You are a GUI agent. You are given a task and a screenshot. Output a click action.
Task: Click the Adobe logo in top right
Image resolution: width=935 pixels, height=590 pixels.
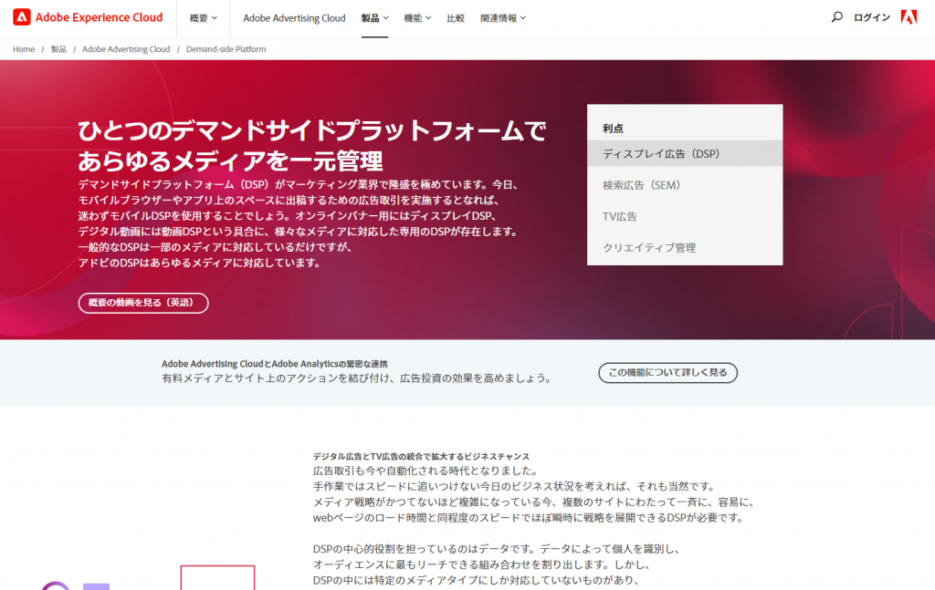pyautogui.click(x=909, y=17)
